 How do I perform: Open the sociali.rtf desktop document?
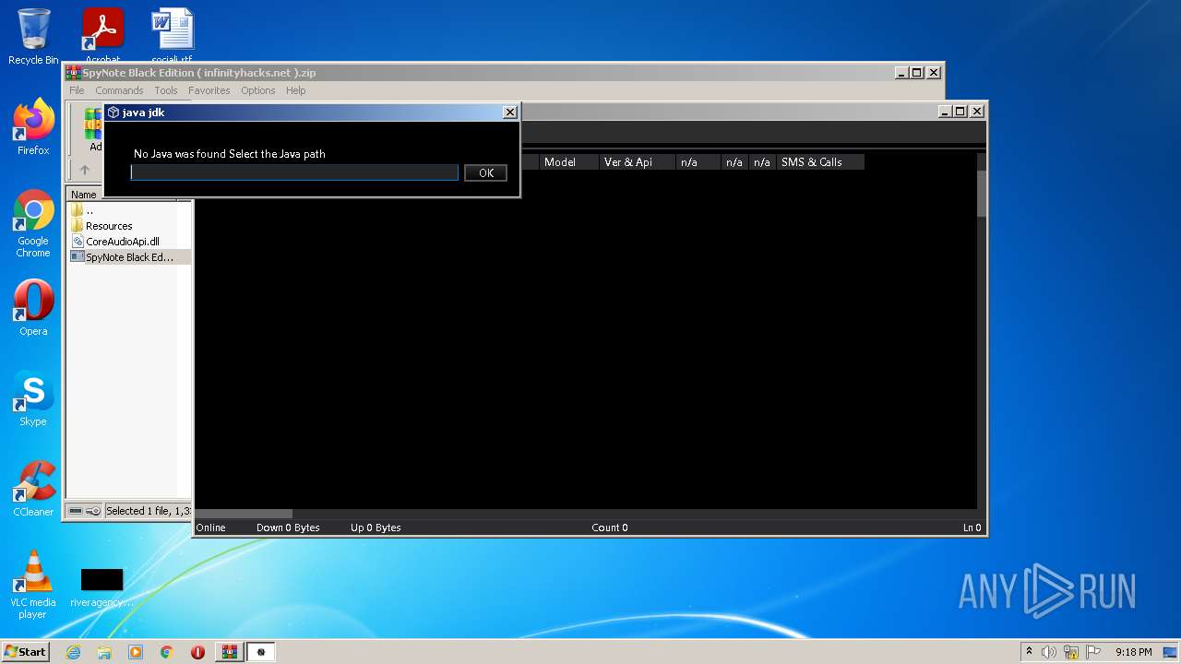click(173, 35)
